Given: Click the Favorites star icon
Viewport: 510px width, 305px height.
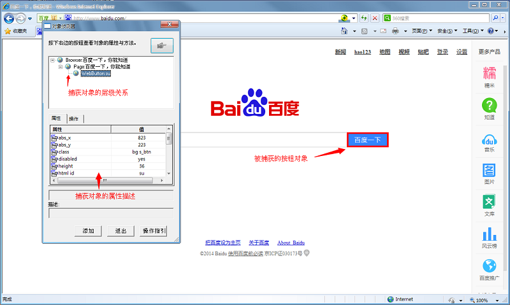Looking at the screenshot, I should click(8, 31).
